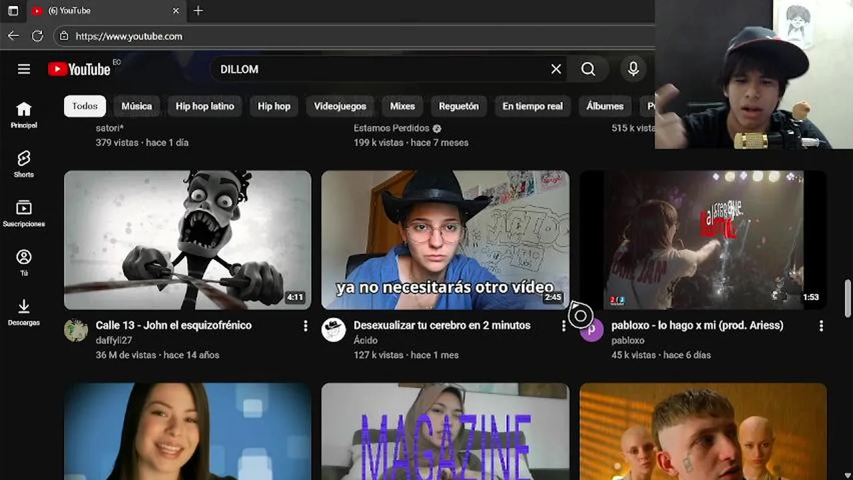The image size is (853, 480).
Task: Open options for pabloxo video
Action: 821,325
